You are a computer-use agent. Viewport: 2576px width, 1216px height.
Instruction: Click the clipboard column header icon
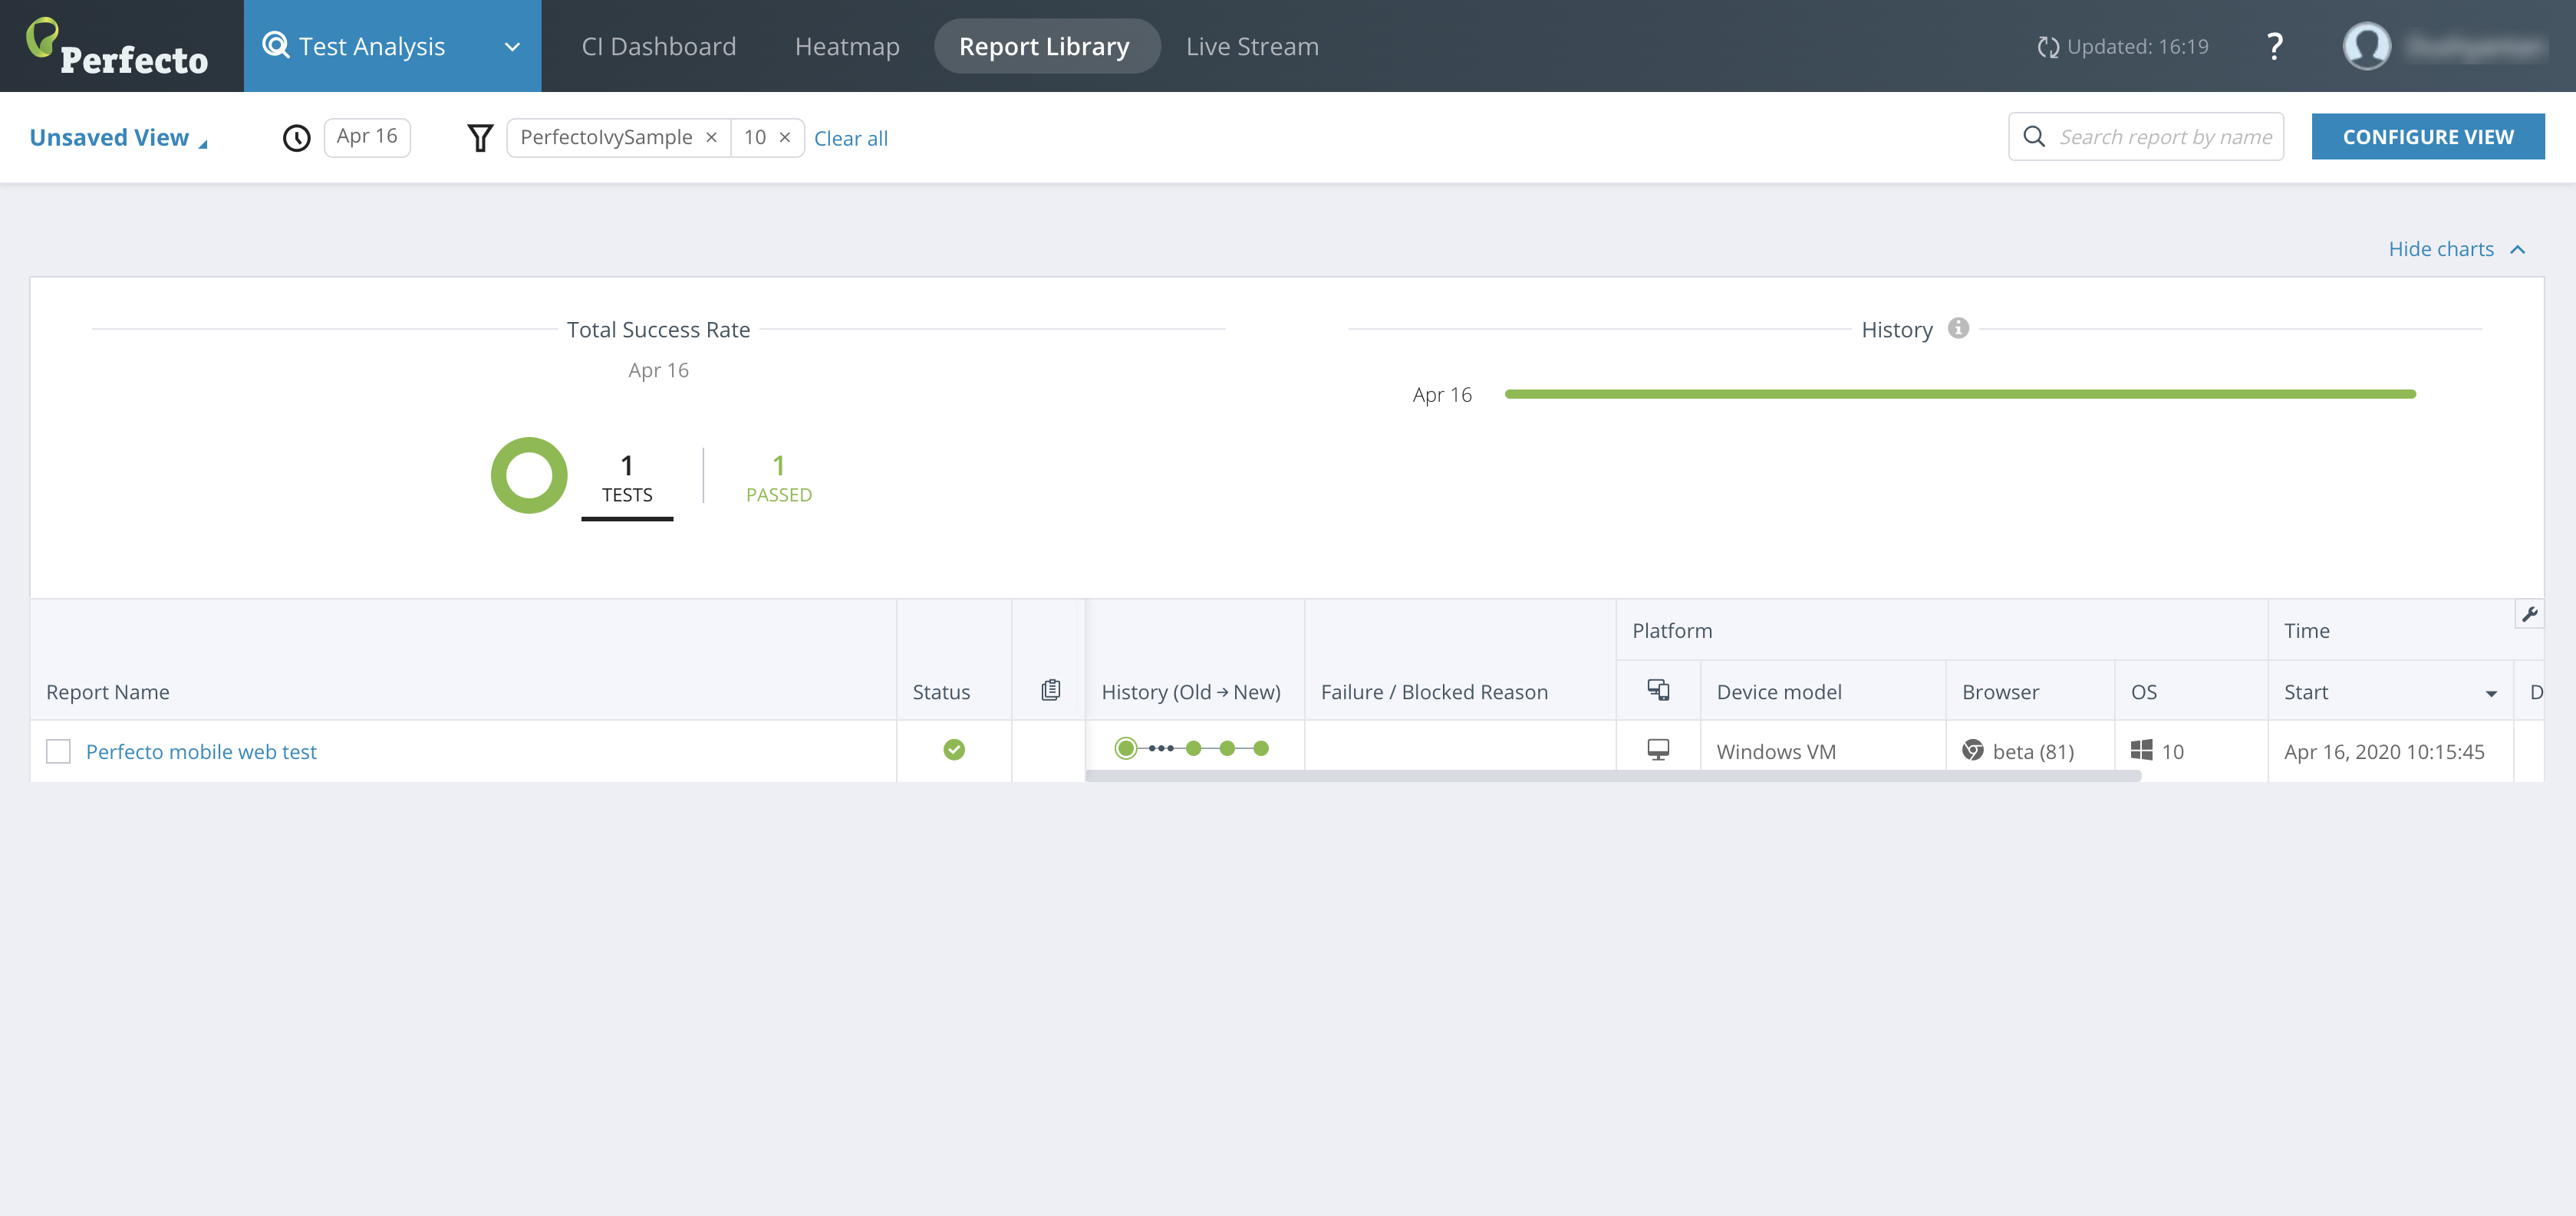[x=1050, y=691]
